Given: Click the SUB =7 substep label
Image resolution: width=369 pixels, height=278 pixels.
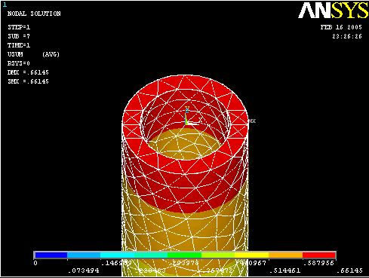Looking at the screenshot, I should (x=19, y=36).
